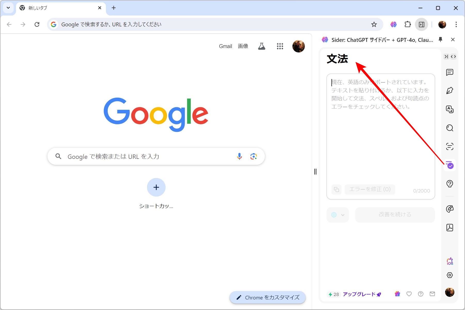The image size is (465, 310).
Task: Open the tab search dropdown arrow
Action: point(8,8)
